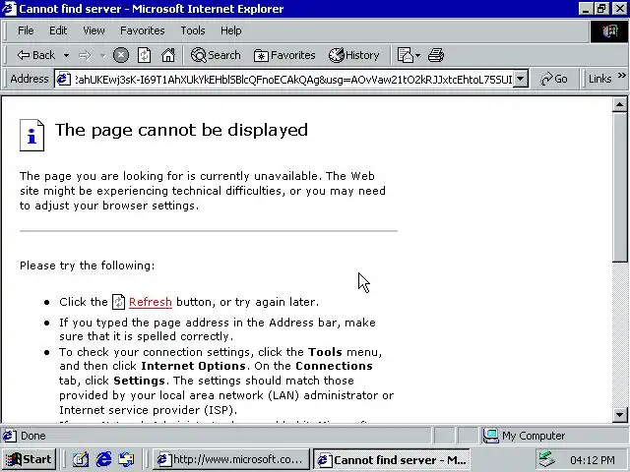Click the status bar page icon near Done
Image resolution: width=630 pixels, height=472 pixels.
click(x=10, y=436)
